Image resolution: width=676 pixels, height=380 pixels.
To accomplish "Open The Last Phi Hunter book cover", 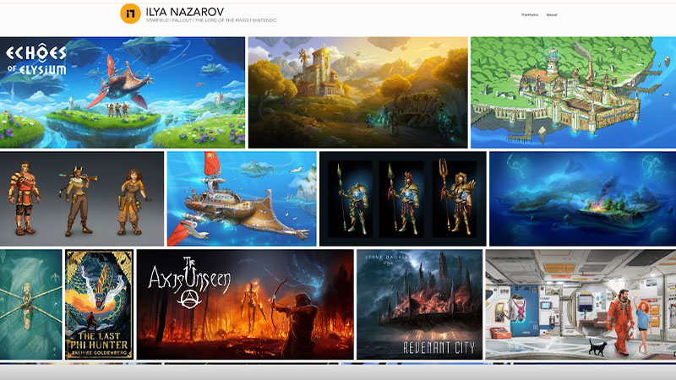I will (100, 304).
